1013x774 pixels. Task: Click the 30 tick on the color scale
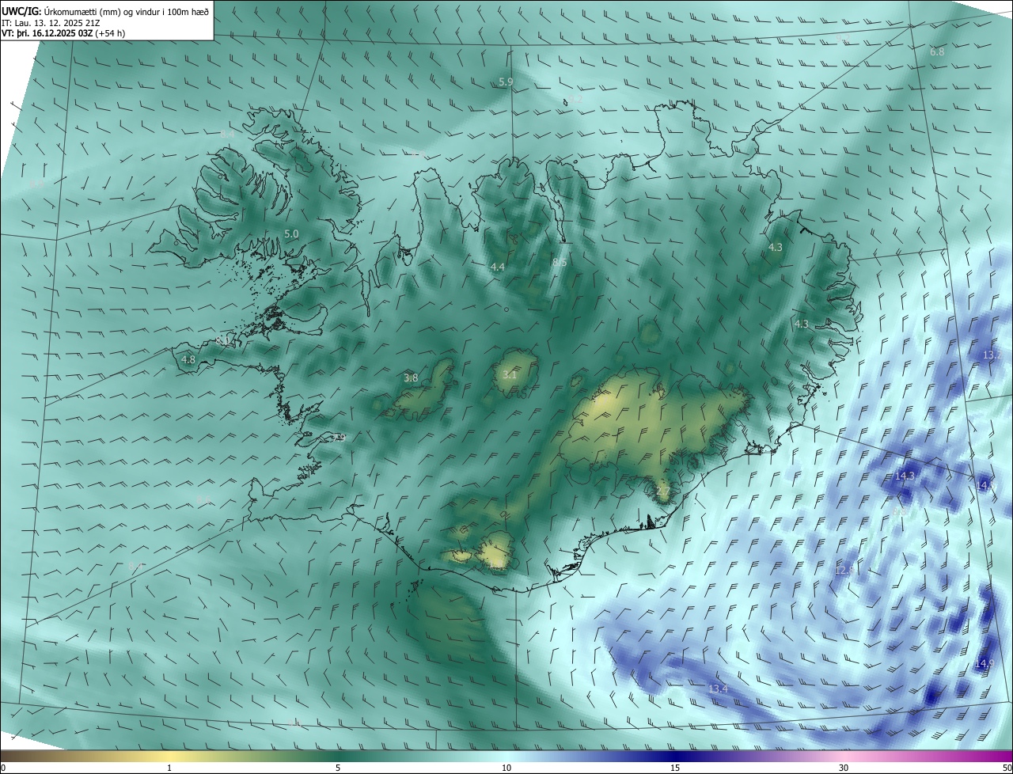(844, 768)
